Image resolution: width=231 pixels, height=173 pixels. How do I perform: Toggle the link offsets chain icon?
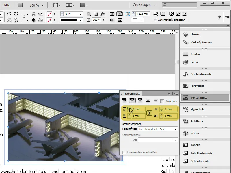149,113
